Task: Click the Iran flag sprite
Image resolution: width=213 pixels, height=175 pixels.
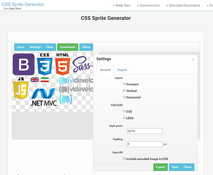Action: tap(45, 80)
